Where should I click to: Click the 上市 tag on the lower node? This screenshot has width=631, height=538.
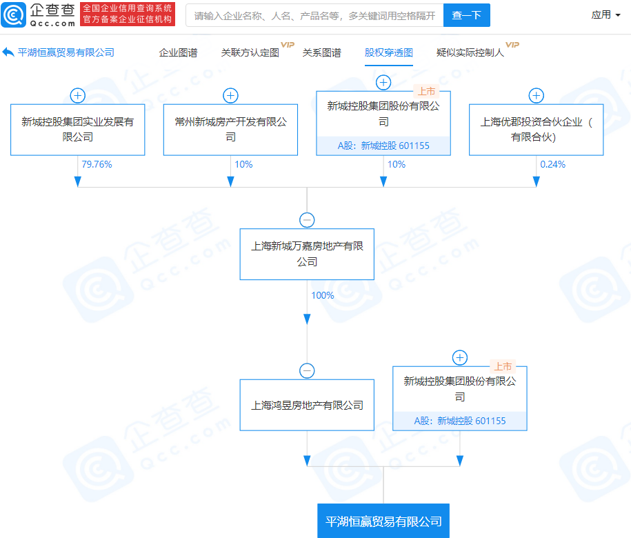[503, 366]
